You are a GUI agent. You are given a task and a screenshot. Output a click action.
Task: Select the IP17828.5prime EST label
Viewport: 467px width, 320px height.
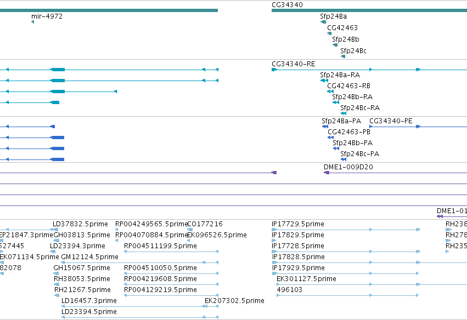click(299, 257)
